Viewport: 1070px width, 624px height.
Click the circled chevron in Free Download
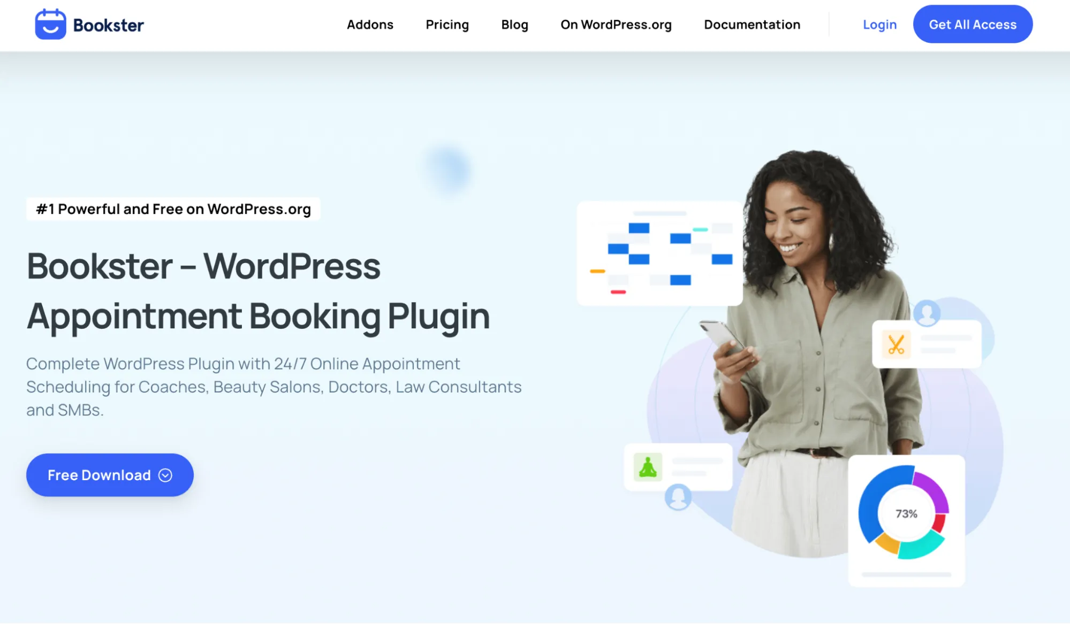tap(165, 475)
